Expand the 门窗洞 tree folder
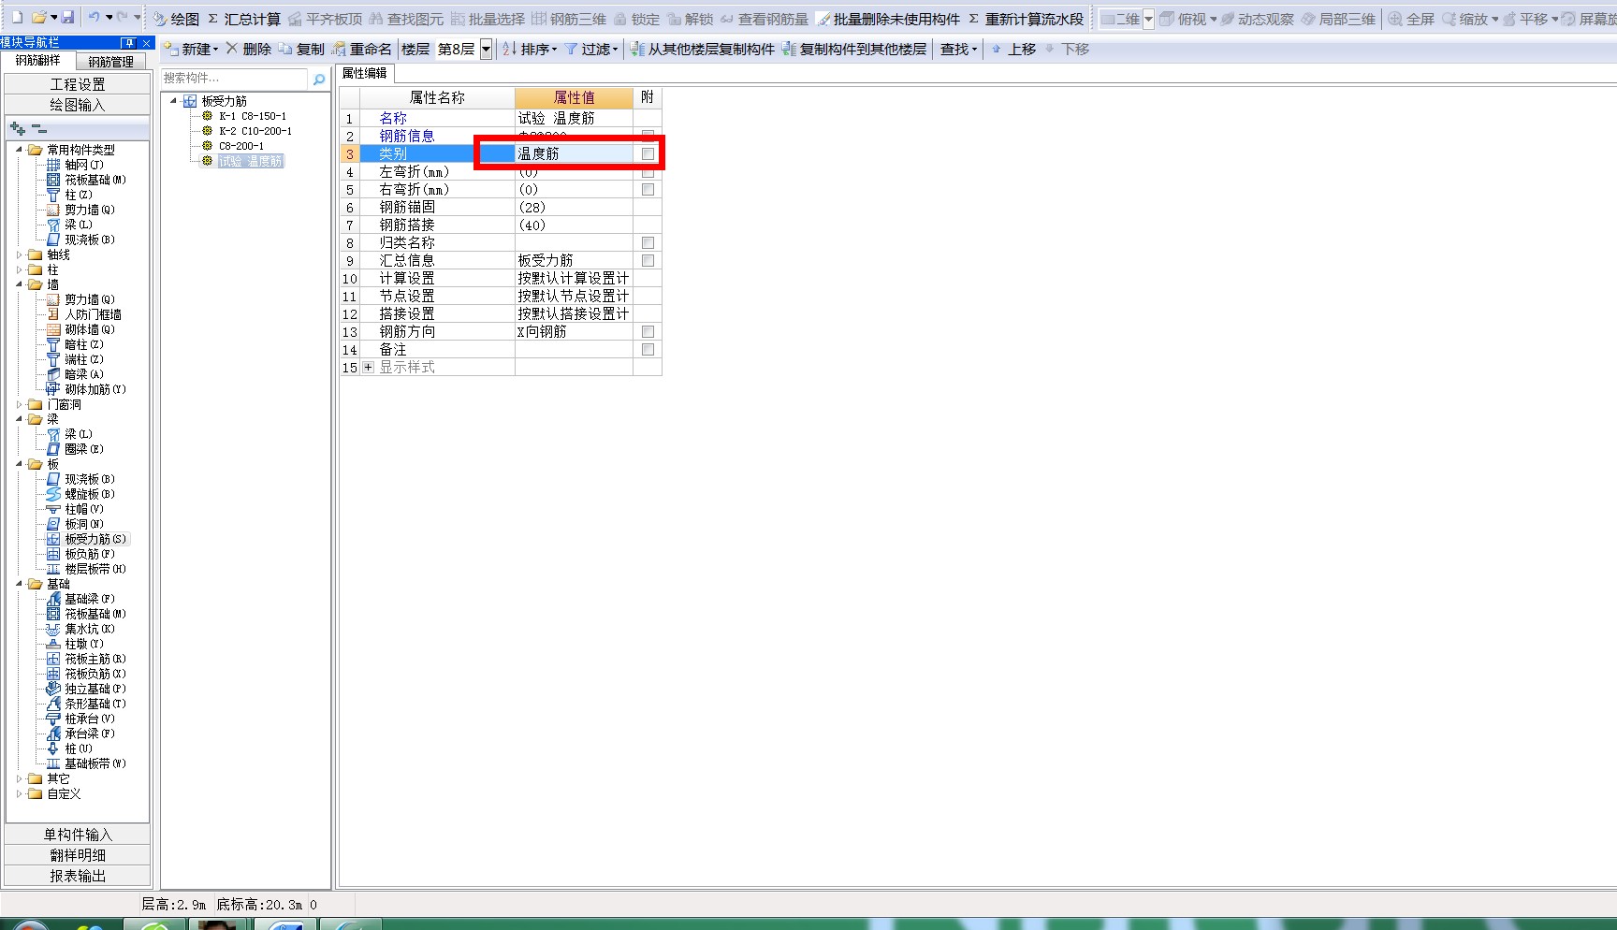 click(x=20, y=404)
